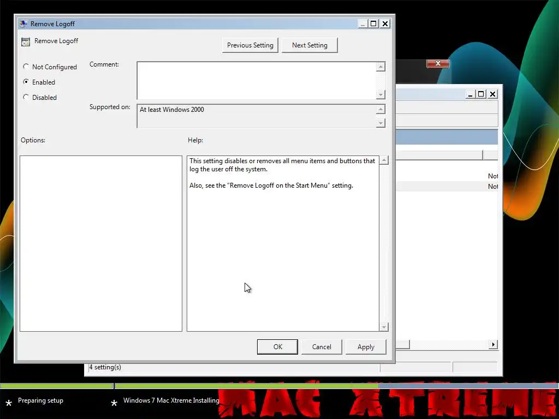Click the Help text about log off

click(282, 165)
